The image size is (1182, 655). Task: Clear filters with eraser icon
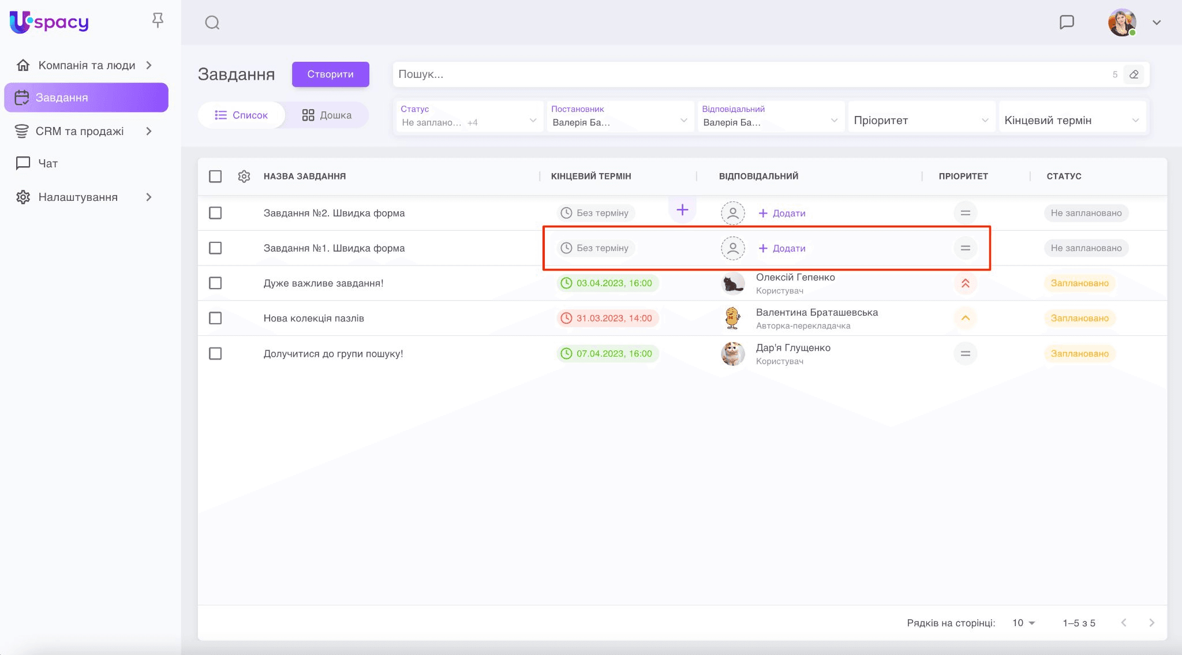pyautogui.click(x=1134, y=74)
